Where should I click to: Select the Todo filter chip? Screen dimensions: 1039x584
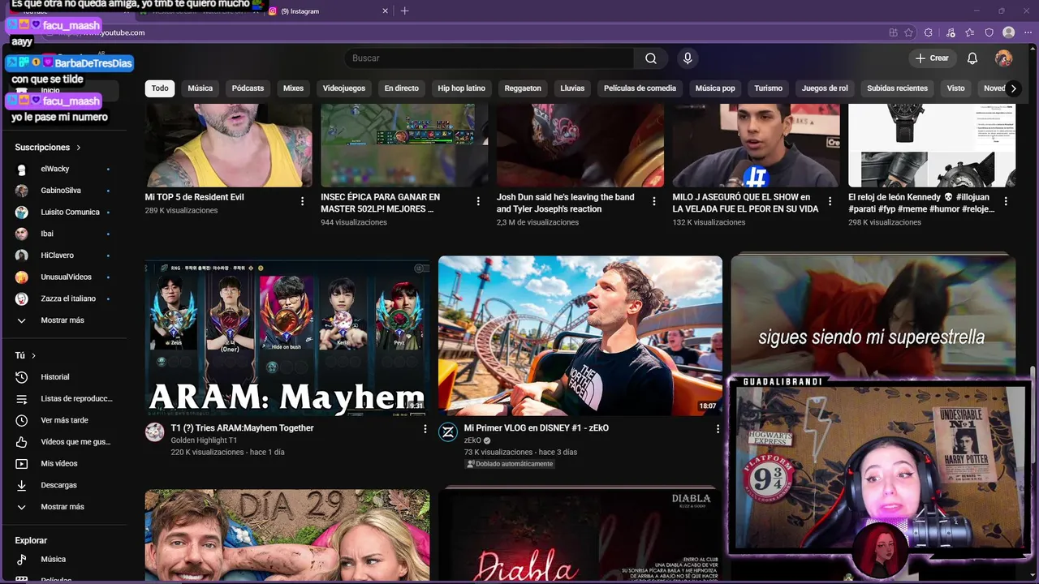coord(160,88)
